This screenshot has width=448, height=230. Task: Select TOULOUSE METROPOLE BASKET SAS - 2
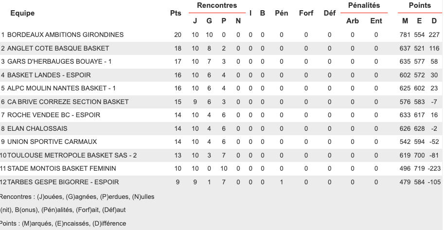[x=72, y=156]
